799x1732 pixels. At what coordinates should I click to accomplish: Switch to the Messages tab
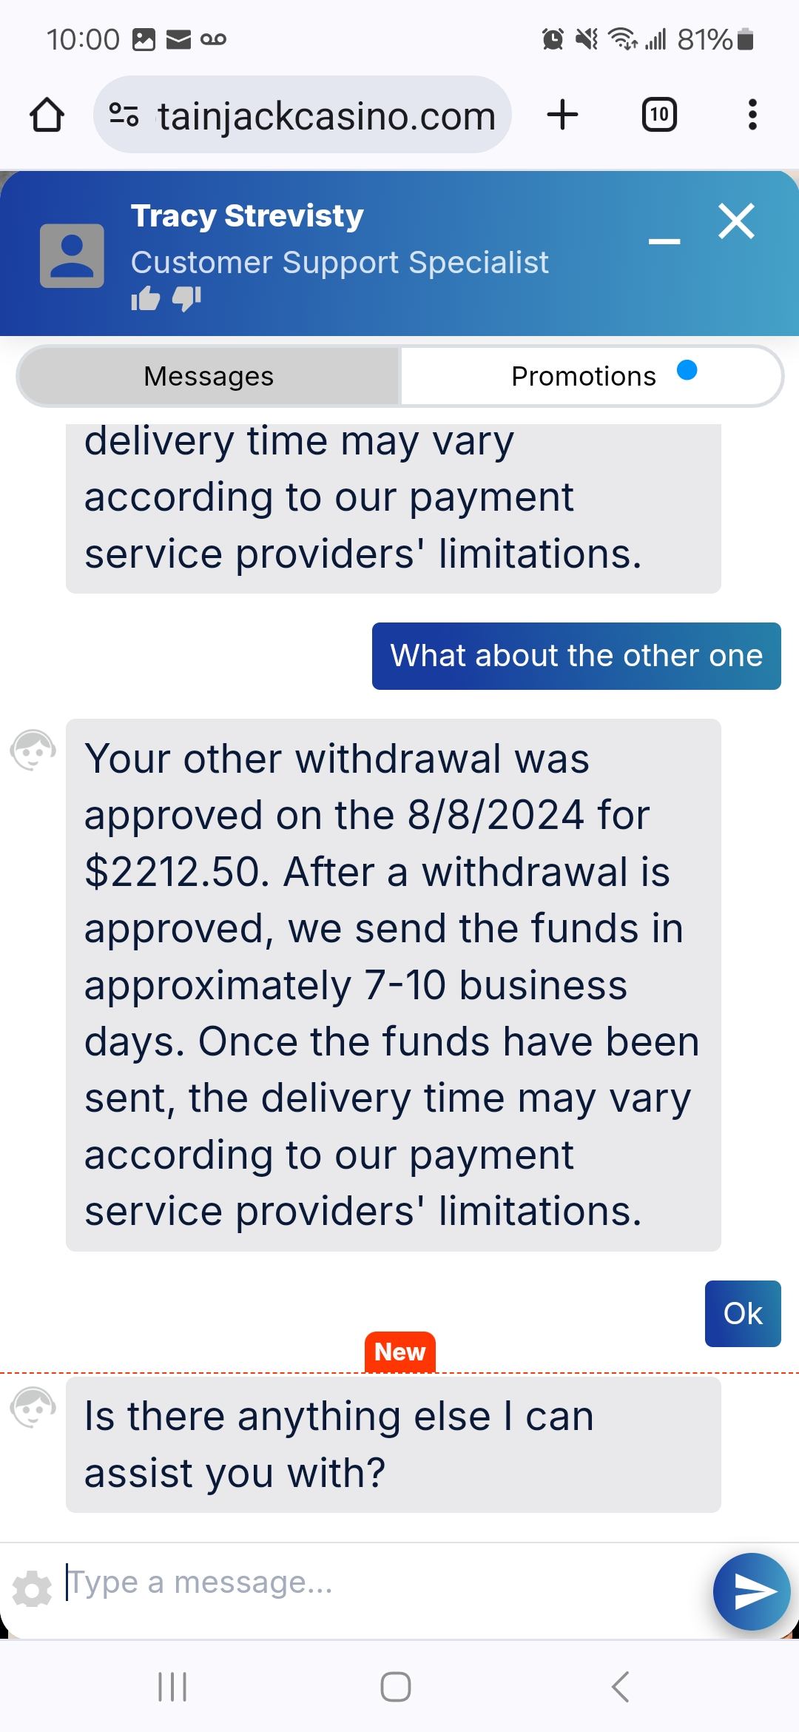click(x=209, y=376)
